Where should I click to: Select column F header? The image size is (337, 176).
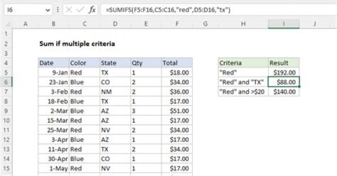pyautogui.click(x=177, y=24)
